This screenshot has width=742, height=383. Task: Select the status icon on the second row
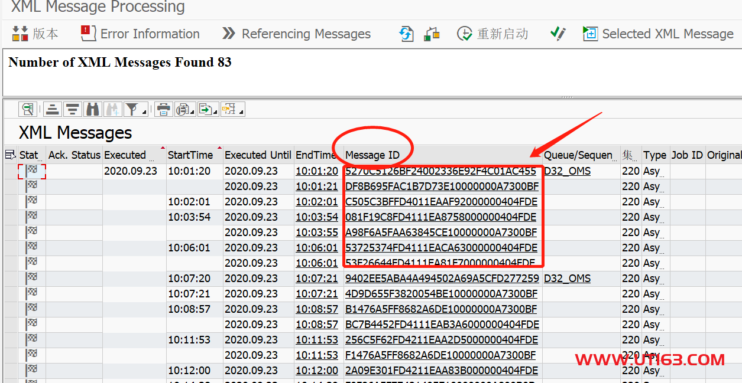(33, 186)
